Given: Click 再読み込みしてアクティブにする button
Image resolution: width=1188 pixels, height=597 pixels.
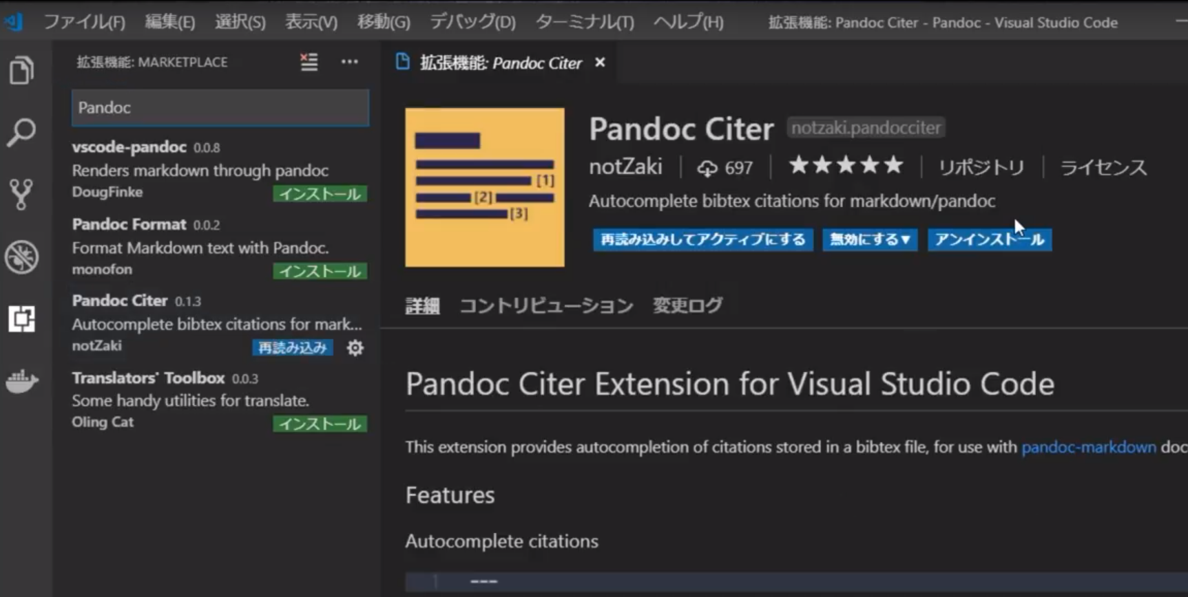Looking at the screenshot, I should point(703,239).
